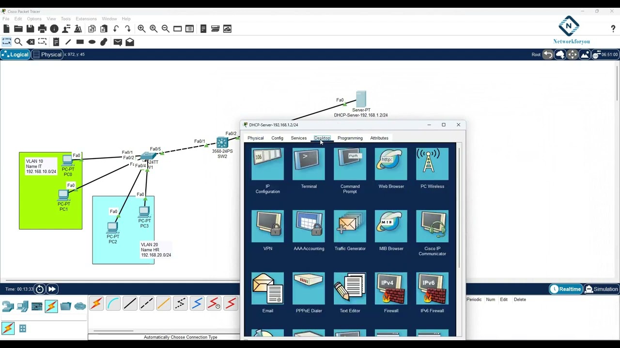This screenshot has height=348, width=620.
Task: Click Fast Forward Time button
Action: (x=52, y=289)
